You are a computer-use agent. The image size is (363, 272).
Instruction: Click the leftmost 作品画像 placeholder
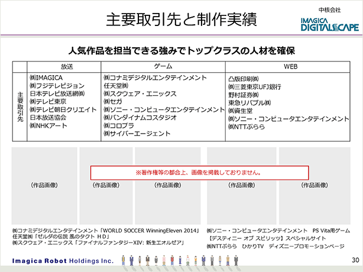coord(44,186)
